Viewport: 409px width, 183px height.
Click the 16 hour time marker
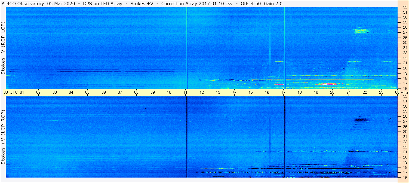pos(267,92)
